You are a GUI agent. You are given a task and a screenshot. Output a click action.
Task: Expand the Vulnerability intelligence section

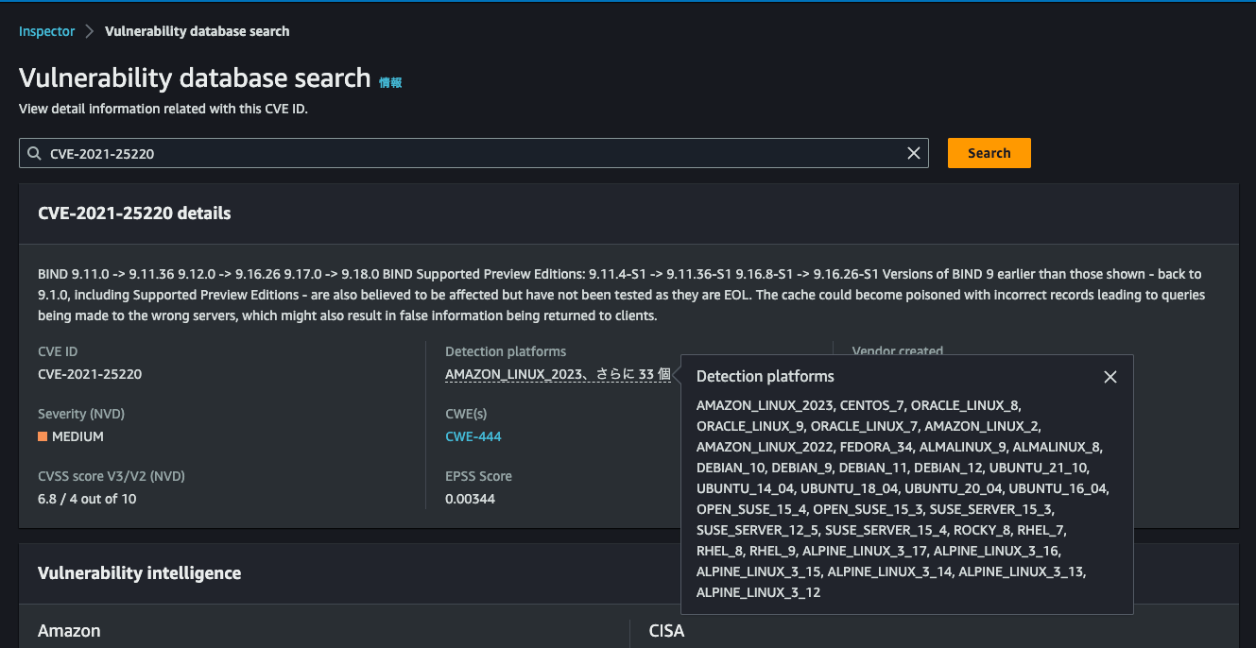pyautogui.click(x=139, y=573)
